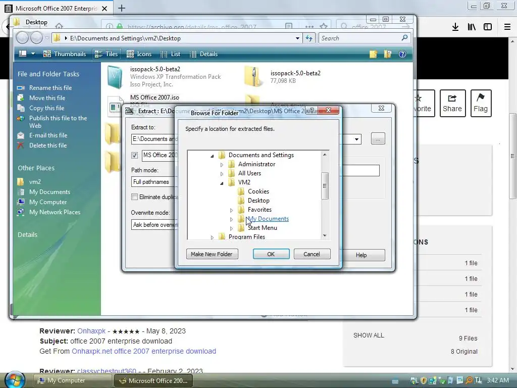Switch view to Details
Image resolution: width=517 pixels, height=388 pixels.
(204, 54)
